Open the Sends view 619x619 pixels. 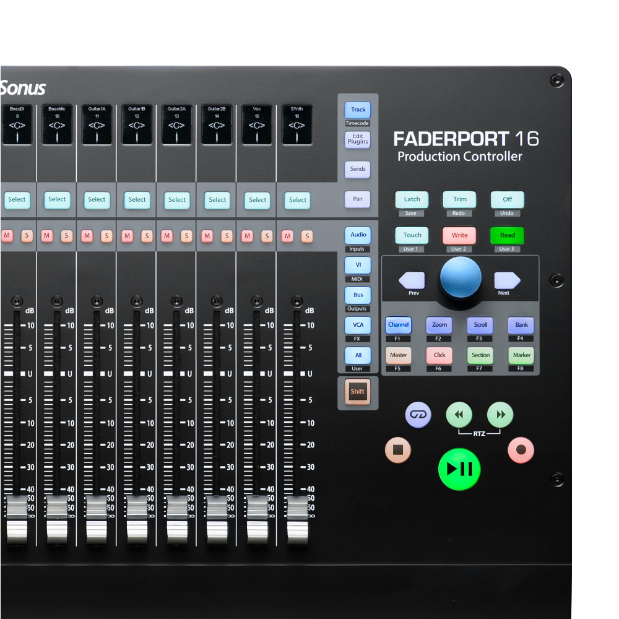click(x=358, y=169)
